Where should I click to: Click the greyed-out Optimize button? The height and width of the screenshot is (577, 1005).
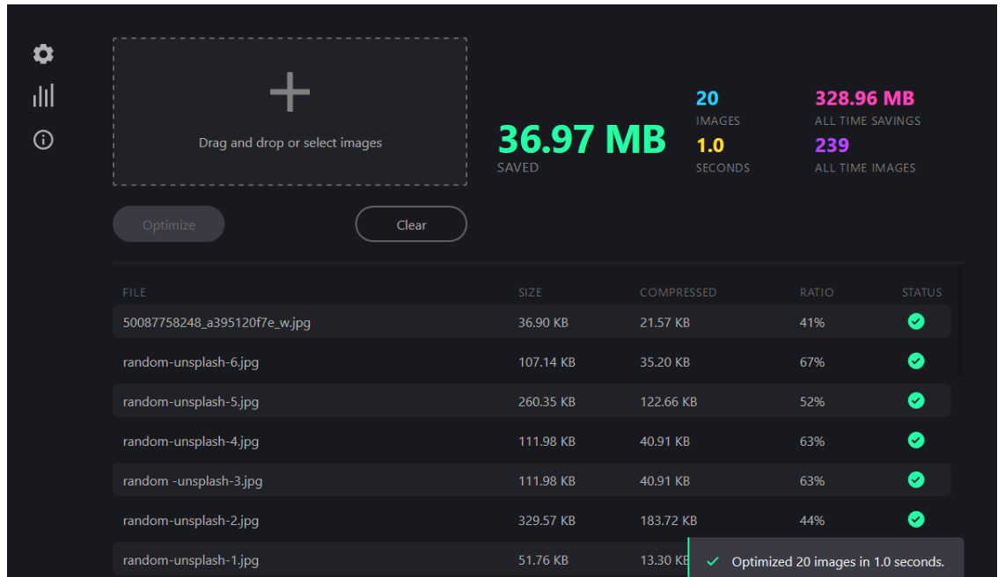[x=169, y=224]
